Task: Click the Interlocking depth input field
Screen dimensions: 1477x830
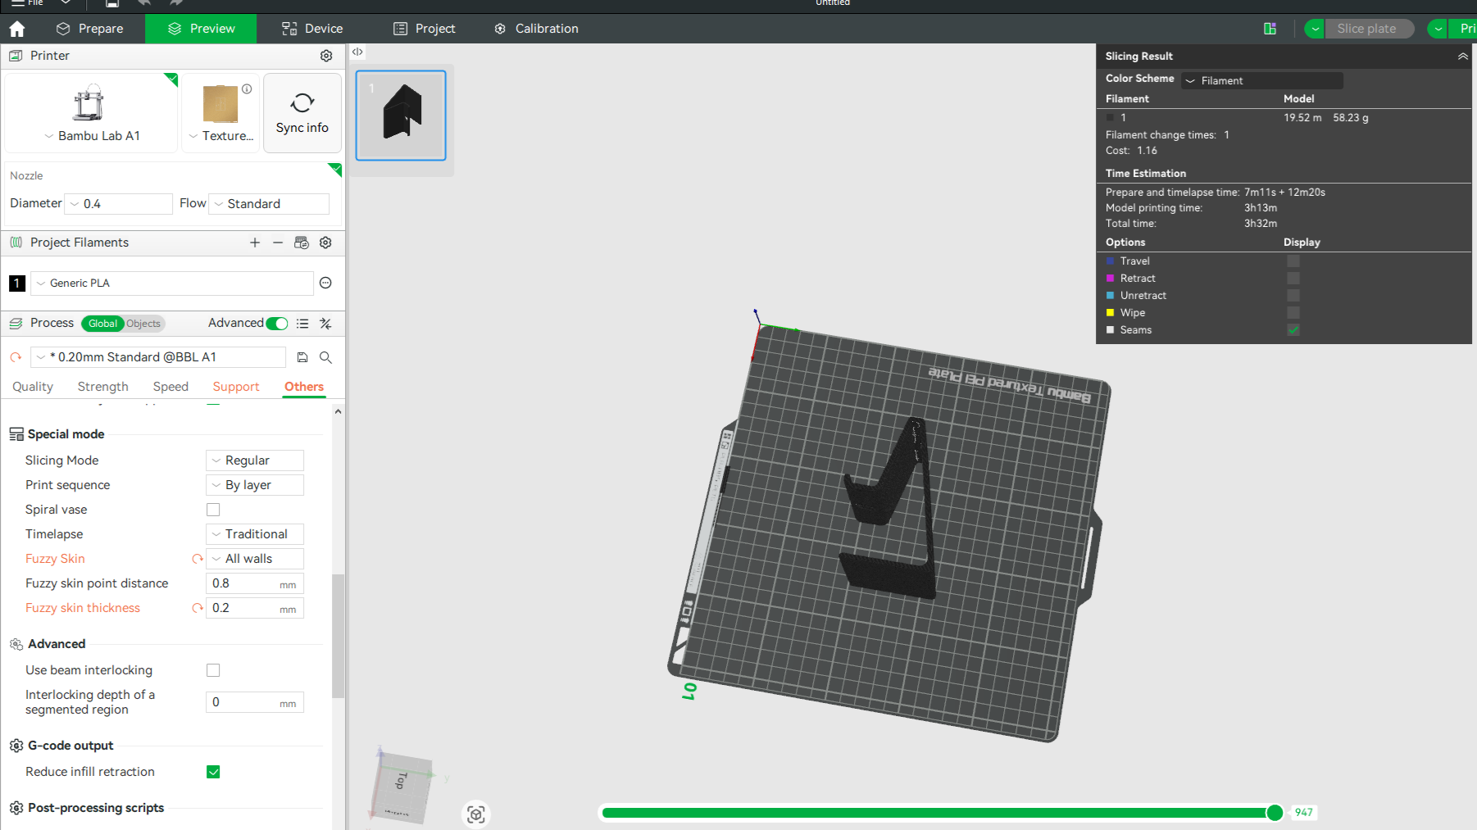Action: pyautogui.click(x=255, y=702)
